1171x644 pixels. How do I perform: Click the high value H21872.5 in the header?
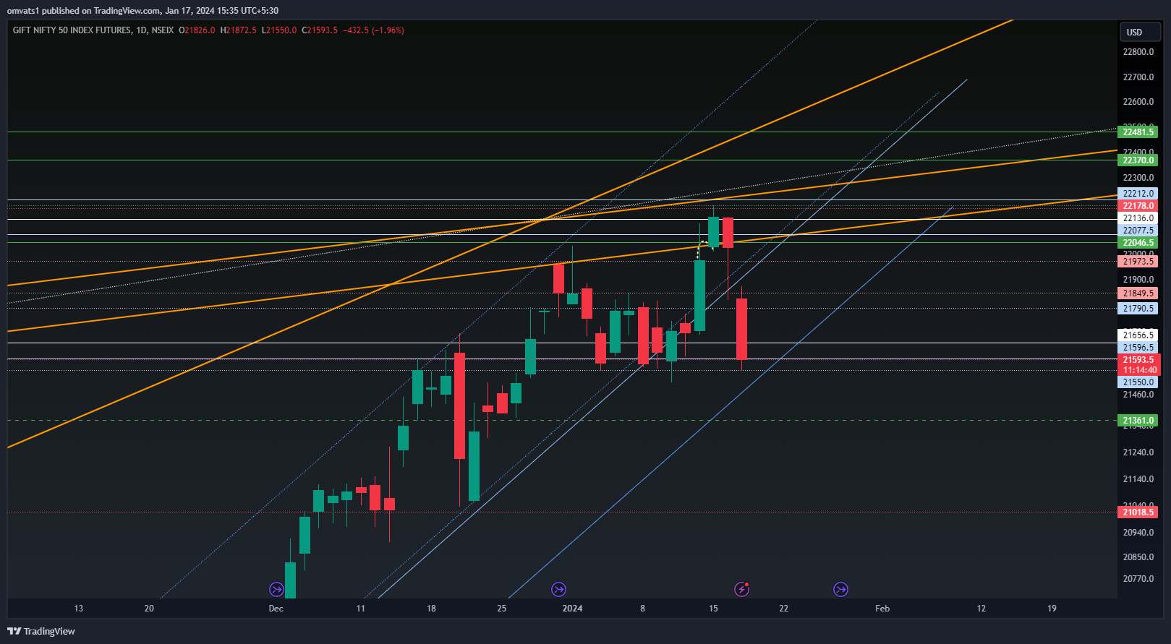tap(238, 30)
